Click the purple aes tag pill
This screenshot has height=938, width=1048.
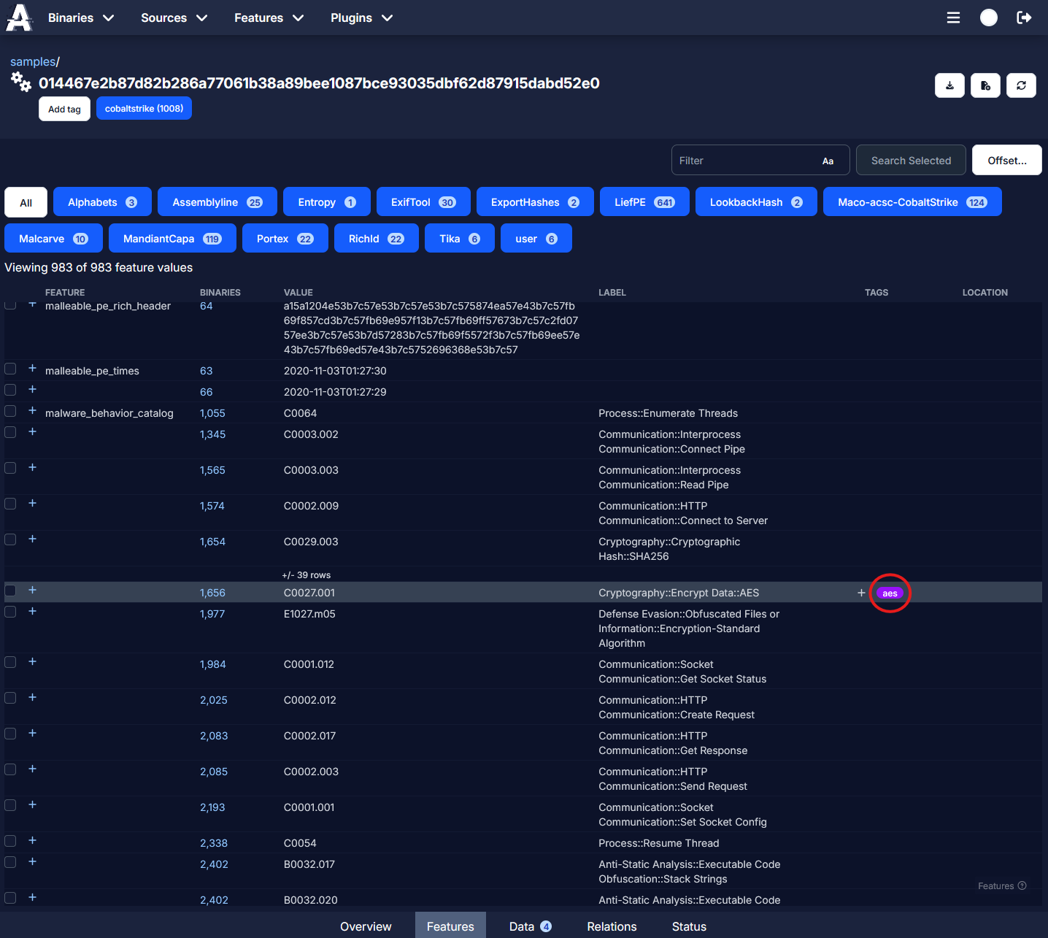click(890, 593)
